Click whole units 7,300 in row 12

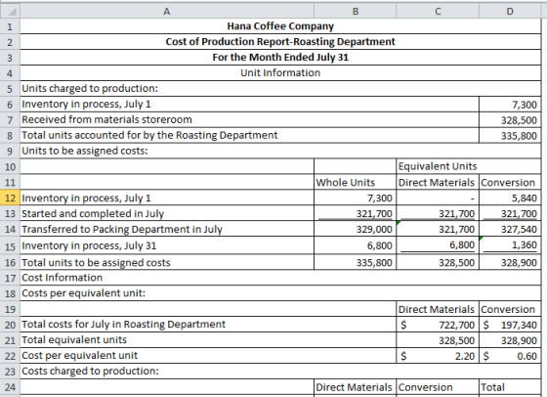tap(356, 198)
